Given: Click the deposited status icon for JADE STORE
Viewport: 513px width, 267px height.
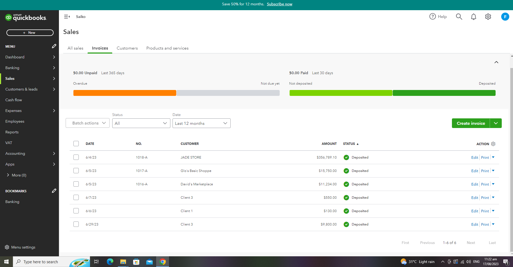Looking at the screenshot, I should coord(346,157).
